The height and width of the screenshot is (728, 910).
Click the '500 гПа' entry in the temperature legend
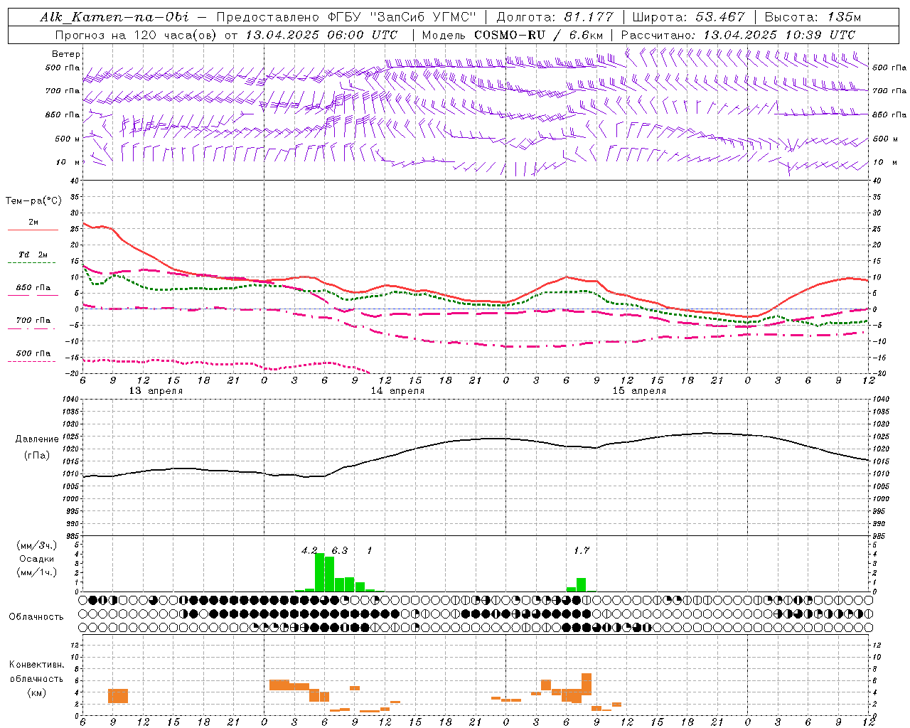click(x=33, y=353)
